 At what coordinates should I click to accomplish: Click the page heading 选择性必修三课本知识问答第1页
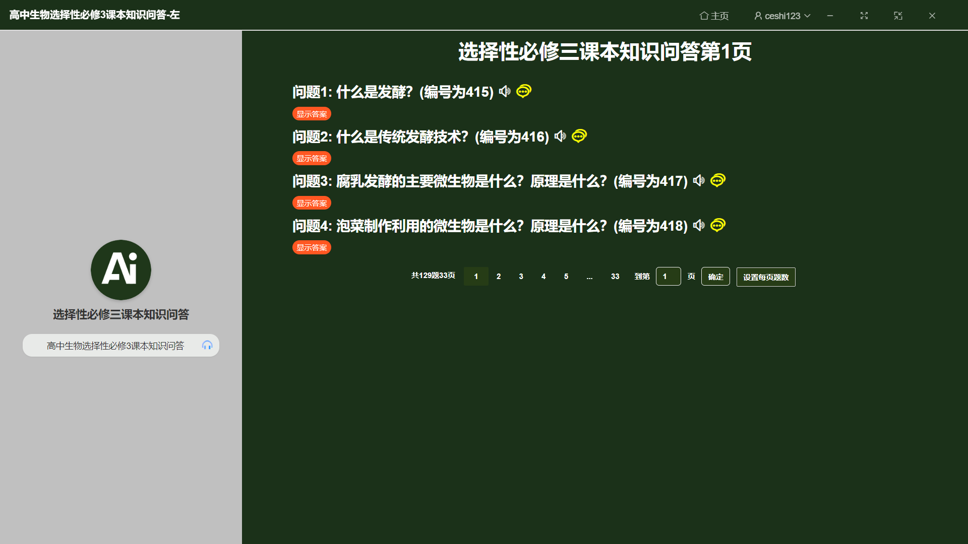(x=605, y=52)
